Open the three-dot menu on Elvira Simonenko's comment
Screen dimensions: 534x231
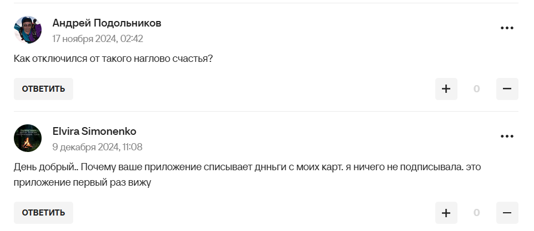point(507,136)
